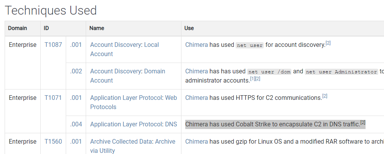Screen dimensions: 384x154
Task: Click Chimera link in net user row
Action: click(x=196, y=45)
